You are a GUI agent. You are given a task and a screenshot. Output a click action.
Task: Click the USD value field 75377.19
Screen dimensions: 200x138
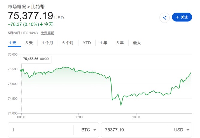point(134,130)
